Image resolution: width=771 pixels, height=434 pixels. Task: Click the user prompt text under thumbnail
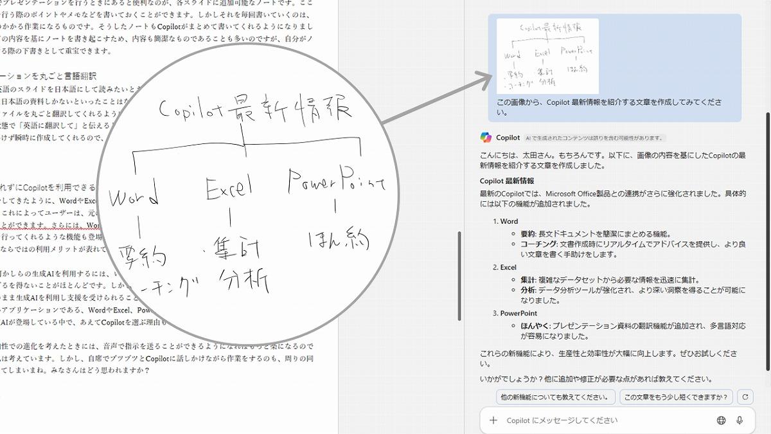point(609,107)
